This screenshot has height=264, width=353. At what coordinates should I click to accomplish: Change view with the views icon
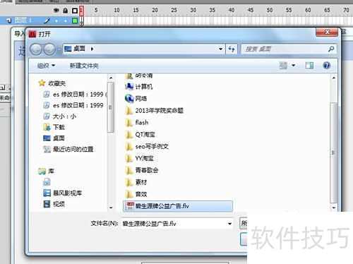point(283,65)
